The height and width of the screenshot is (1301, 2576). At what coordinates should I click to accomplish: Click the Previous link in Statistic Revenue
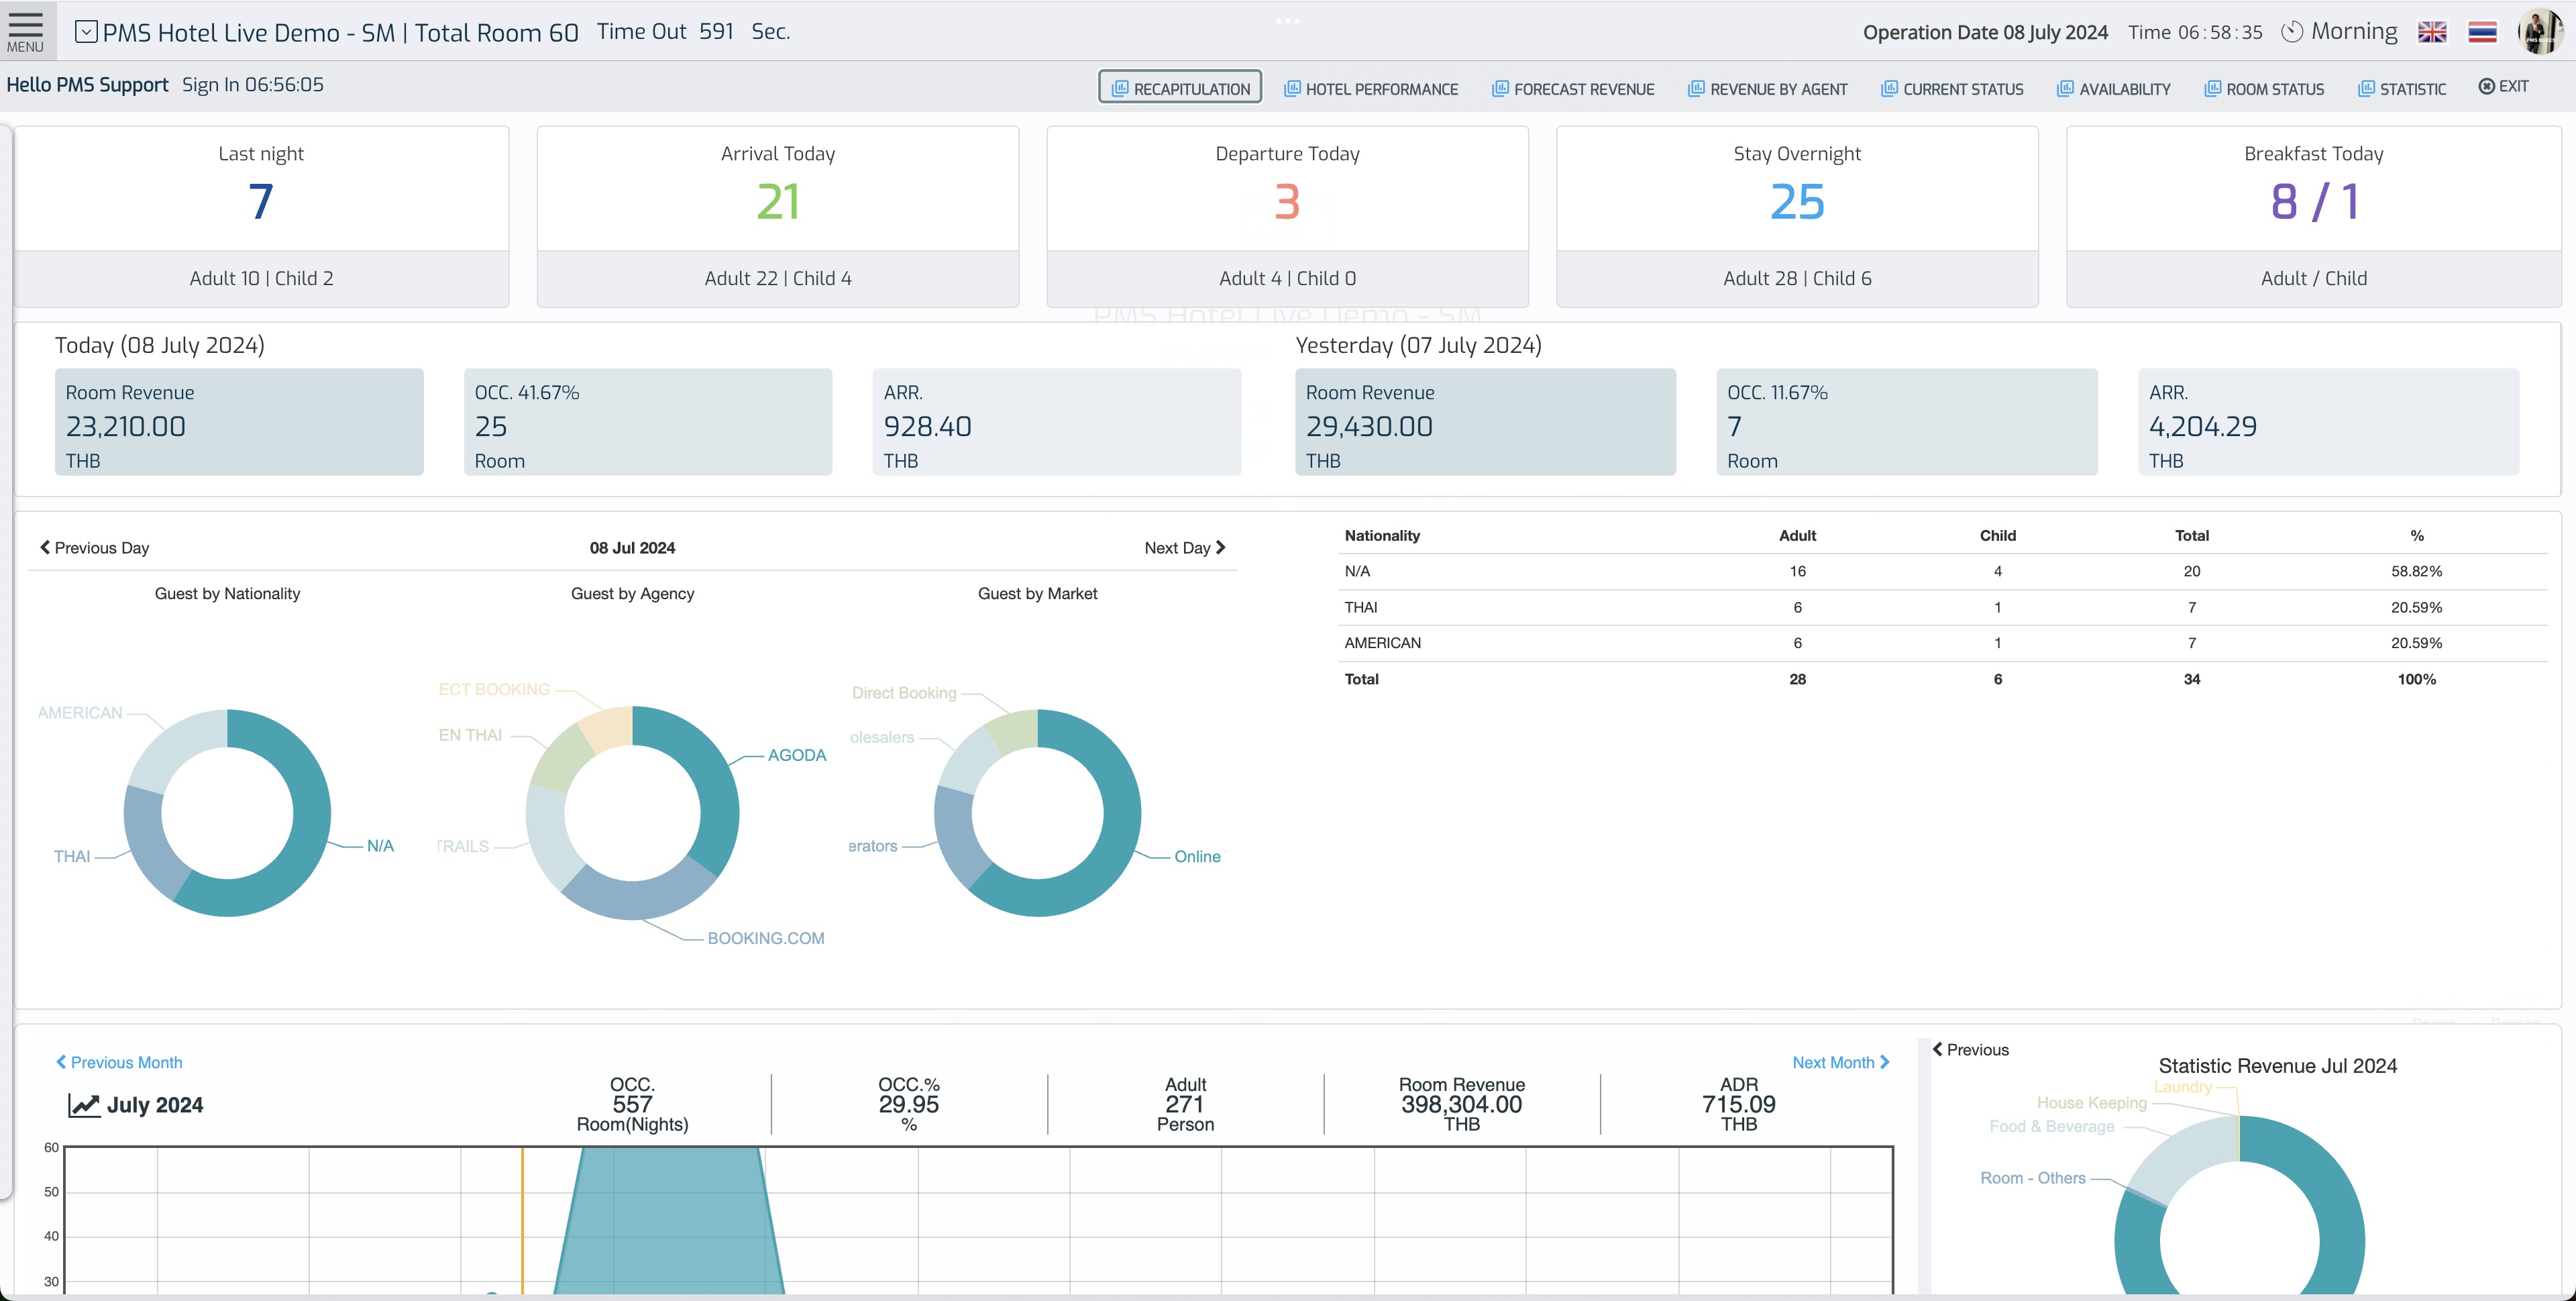click(x=1970, y=1049)
